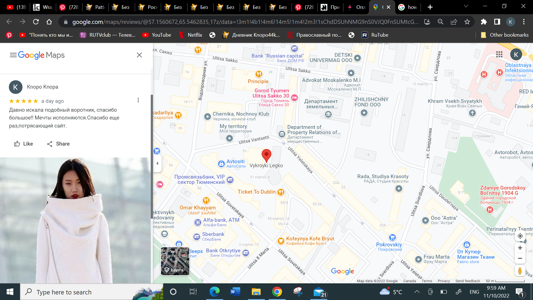Open Microsoft Edge from taskbar
The height and width of the screenshot is (300, 533).
pyautogui.click(x=214, y=292)
